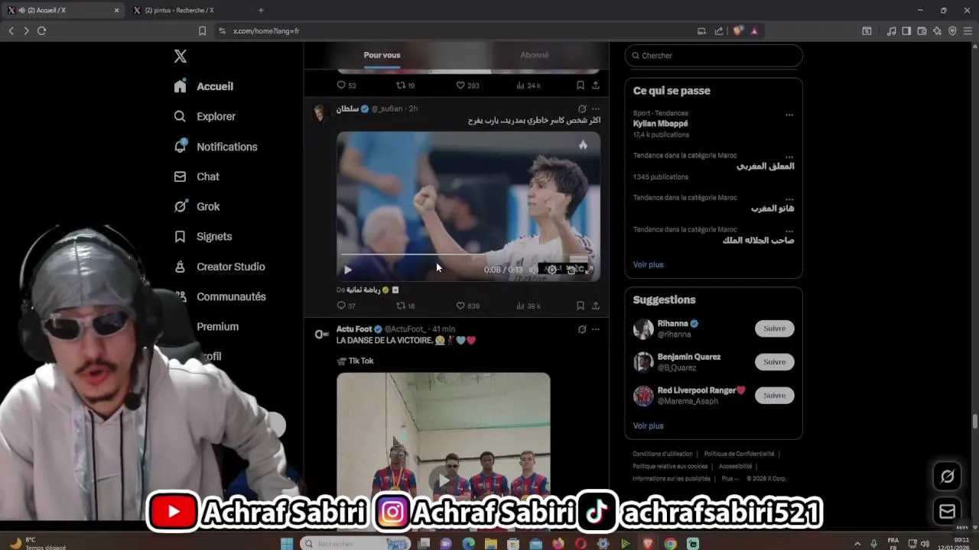The width and height of the screenshot is (979, 550).
Task: Open Grok actions on the _su6an post
Action: (582, 108)
